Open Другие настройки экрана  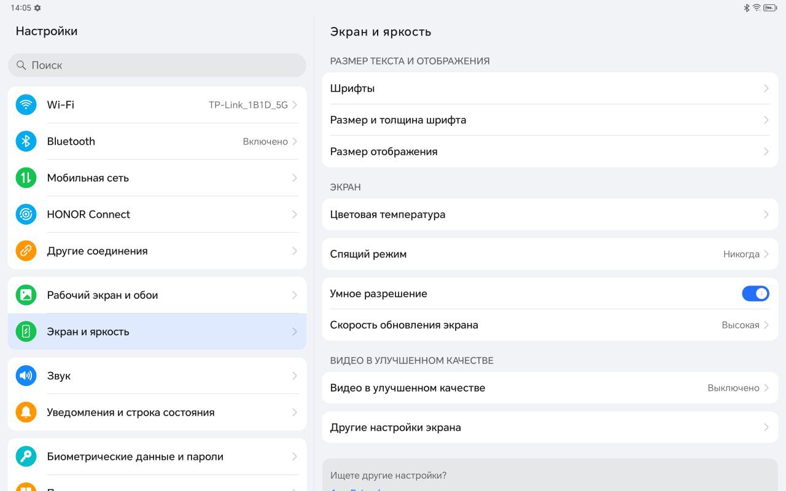pos(550,427)
